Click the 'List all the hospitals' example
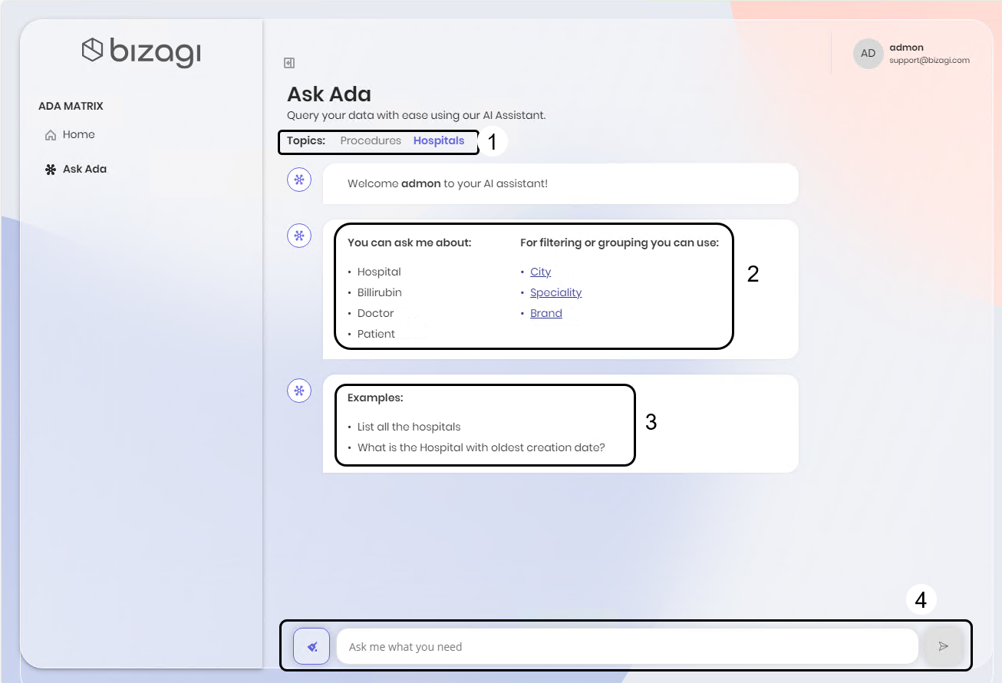 tap(409, 427)
